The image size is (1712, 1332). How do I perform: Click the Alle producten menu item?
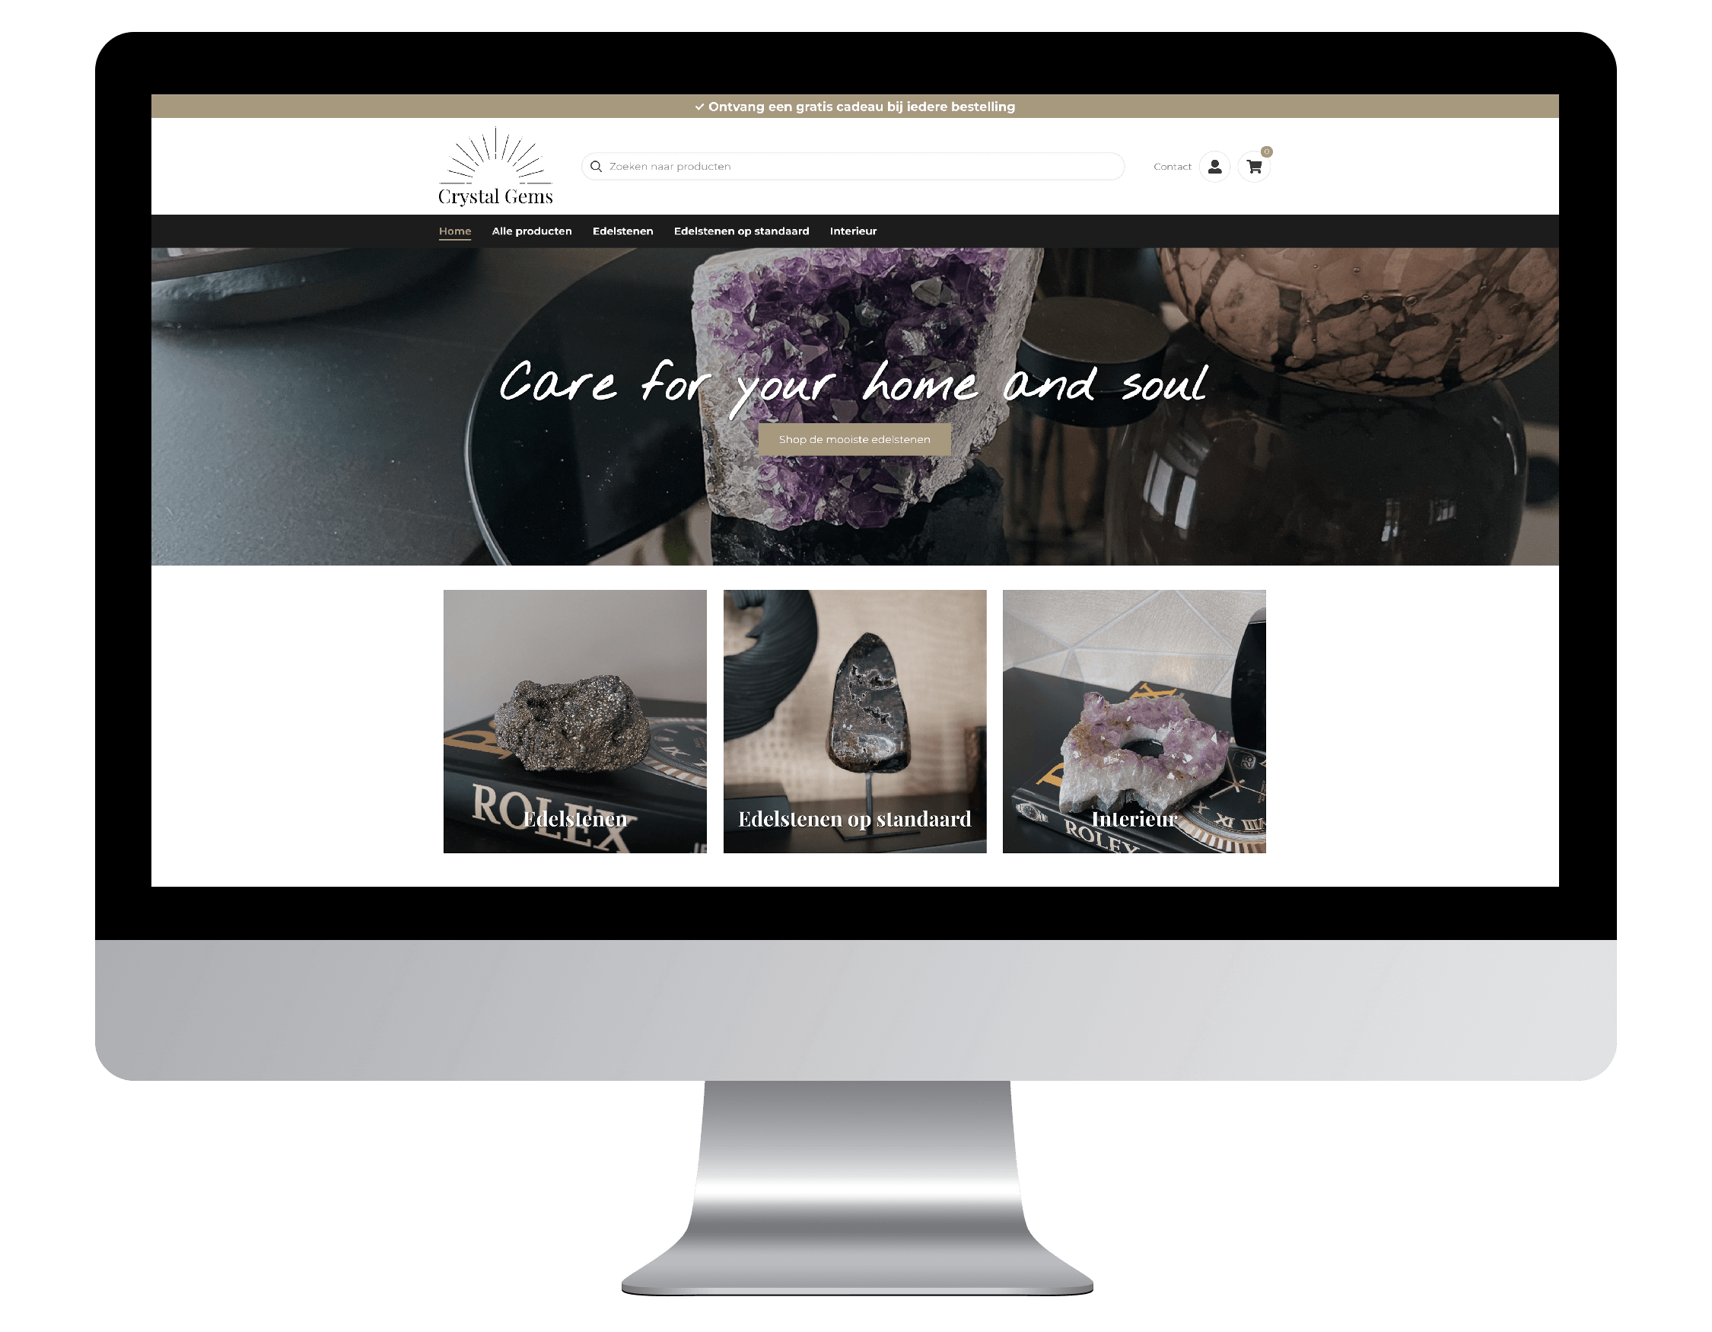(x=533, y=231)
